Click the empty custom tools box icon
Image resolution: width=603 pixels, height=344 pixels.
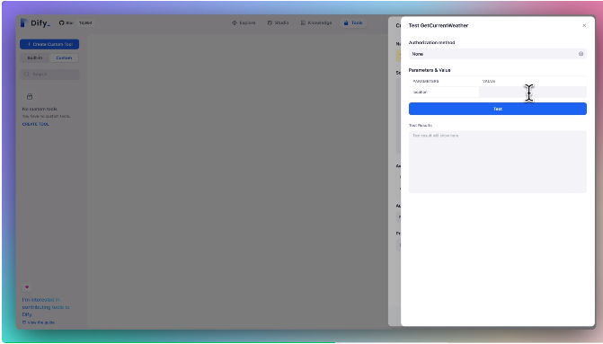(30, 96)
